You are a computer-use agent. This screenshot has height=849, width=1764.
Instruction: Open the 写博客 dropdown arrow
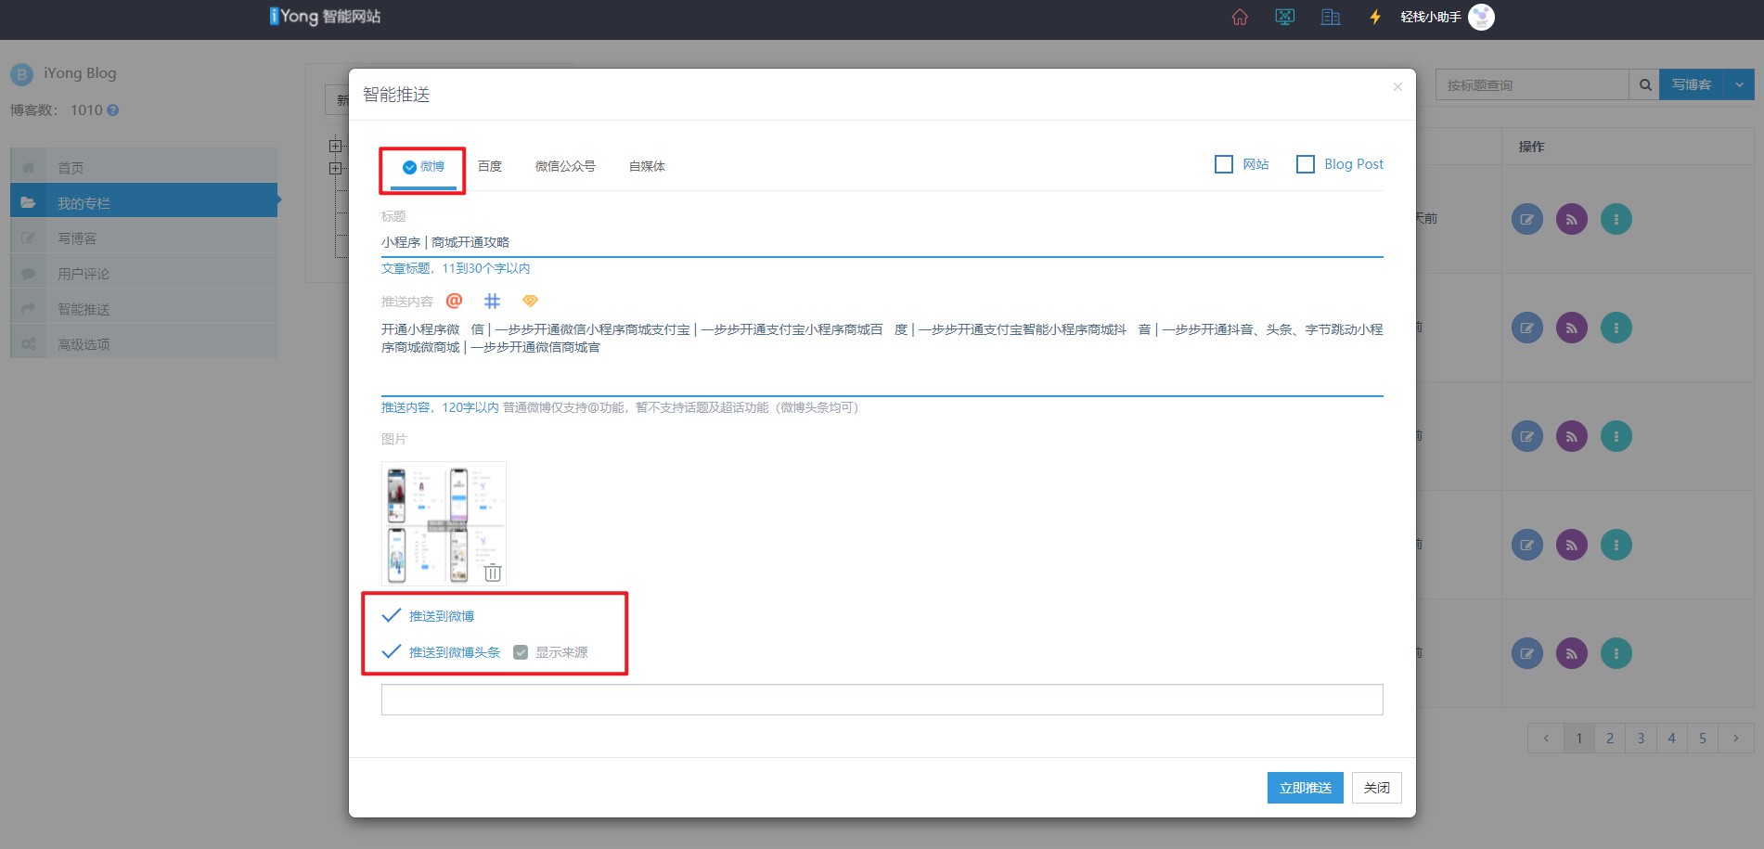click(1739, 84)
